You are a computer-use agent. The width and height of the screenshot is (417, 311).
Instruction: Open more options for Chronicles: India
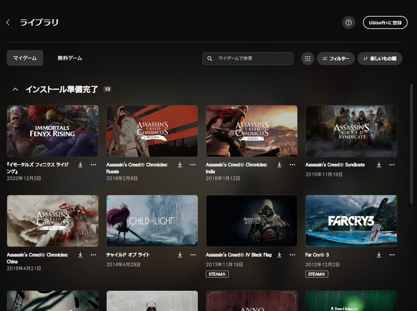[292, 165]
